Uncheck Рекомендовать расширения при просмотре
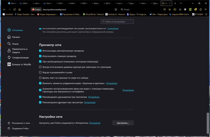210x137 pixels. click(x=40, y=97)
